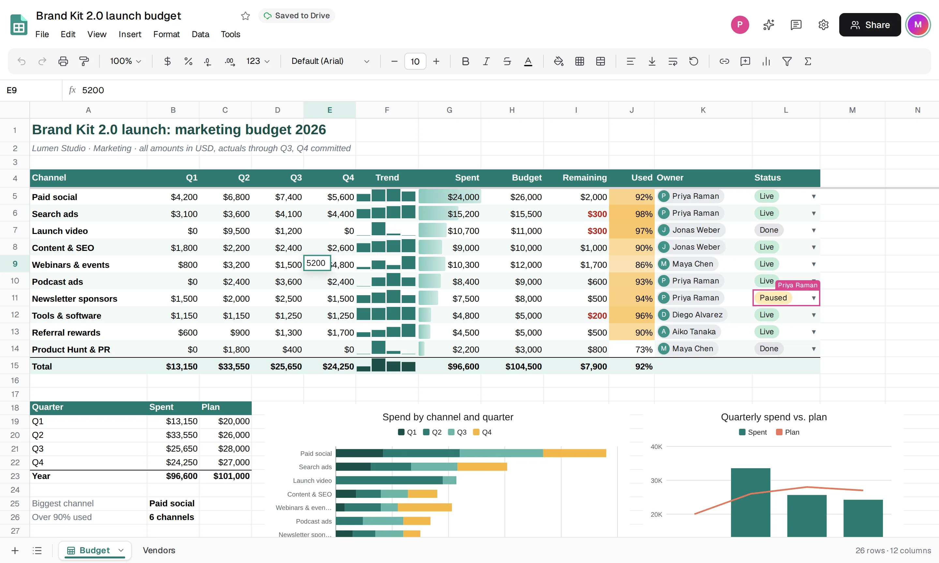Click the text wrapping icon

point(673,61)
